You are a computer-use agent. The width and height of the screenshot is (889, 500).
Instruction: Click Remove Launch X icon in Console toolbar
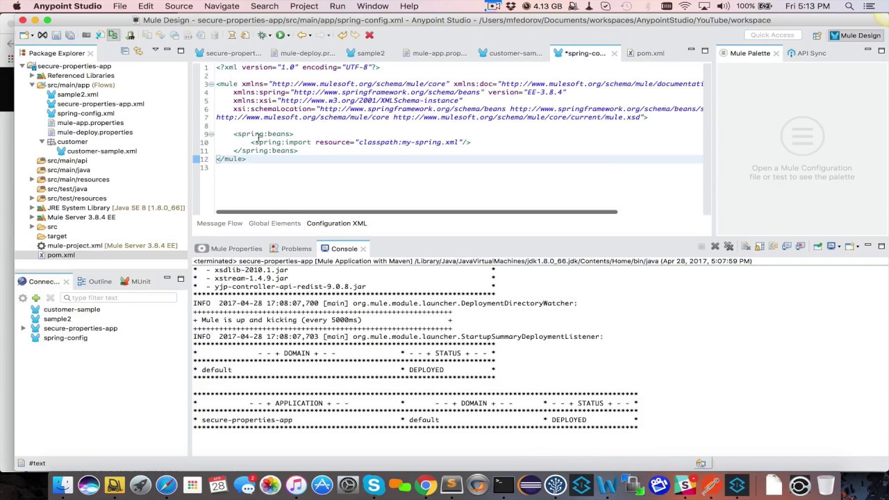(x=715, y=246)
